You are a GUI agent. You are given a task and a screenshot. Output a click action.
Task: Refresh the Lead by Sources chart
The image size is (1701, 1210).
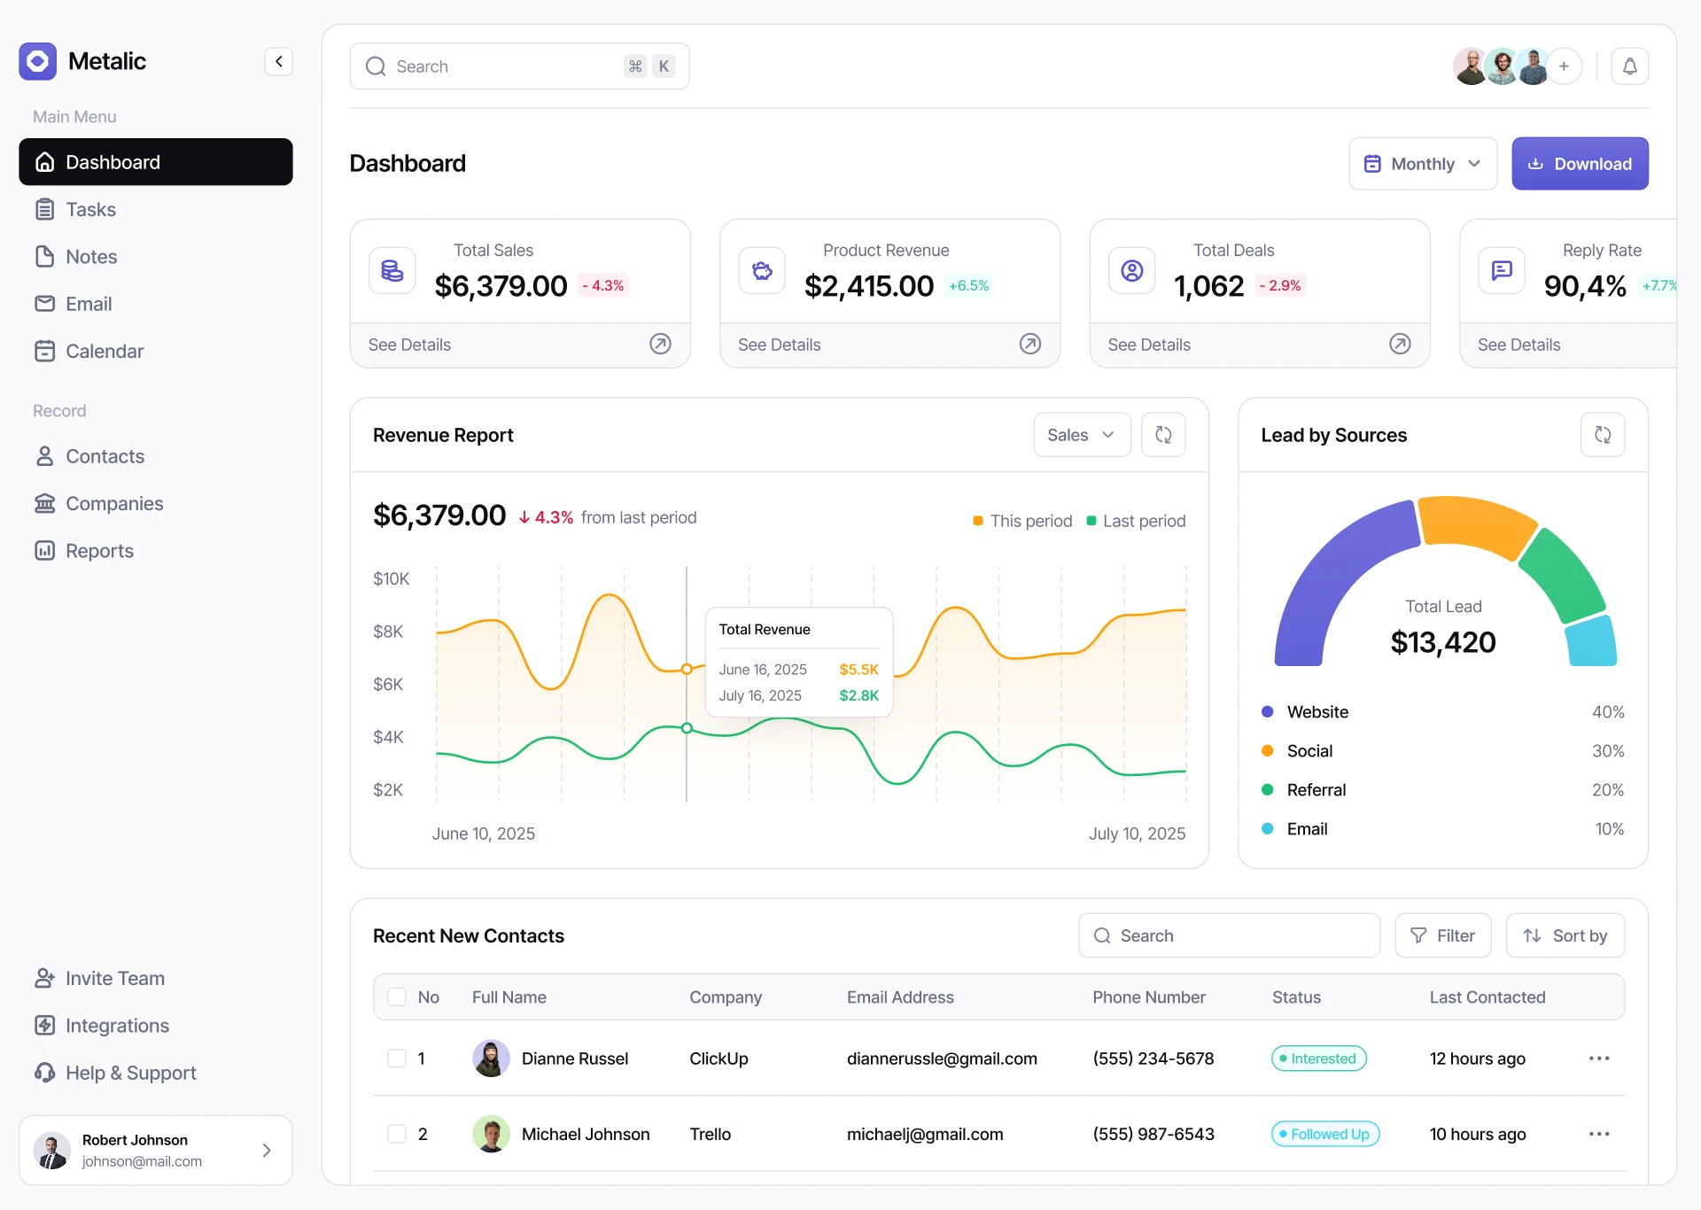coord(1603,434)
